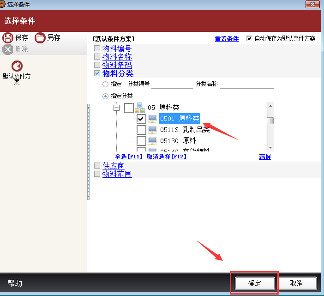Select the 05130 原料 tree row
Image resolution: width=324 pixels, height=296 pixels.
178,141
